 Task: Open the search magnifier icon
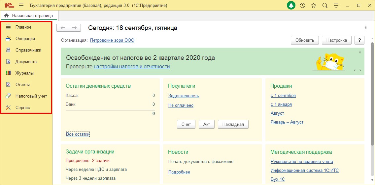click(325, 6)
